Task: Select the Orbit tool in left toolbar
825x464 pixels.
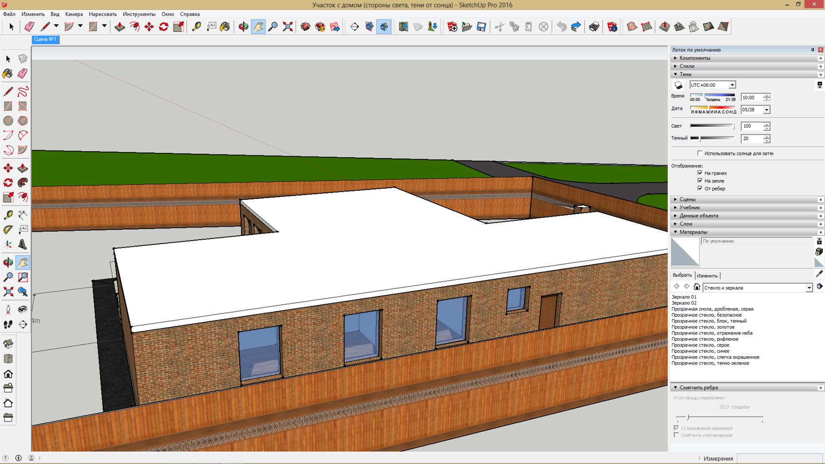Action: pyautogui.click(x=8, y=262)
